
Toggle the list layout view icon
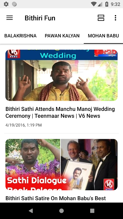click(101, 18)
